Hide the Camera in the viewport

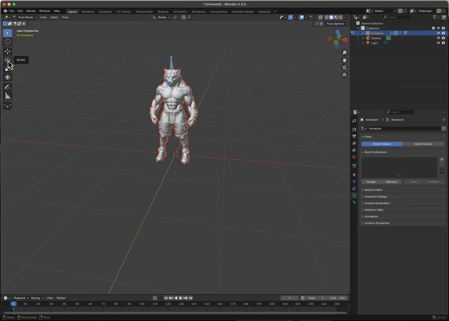click(x=438, y=38)
